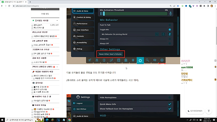Viewport: 217px width, 122px height.
Task: Open the 카페 채팅 button
Action: pos(45,14)
